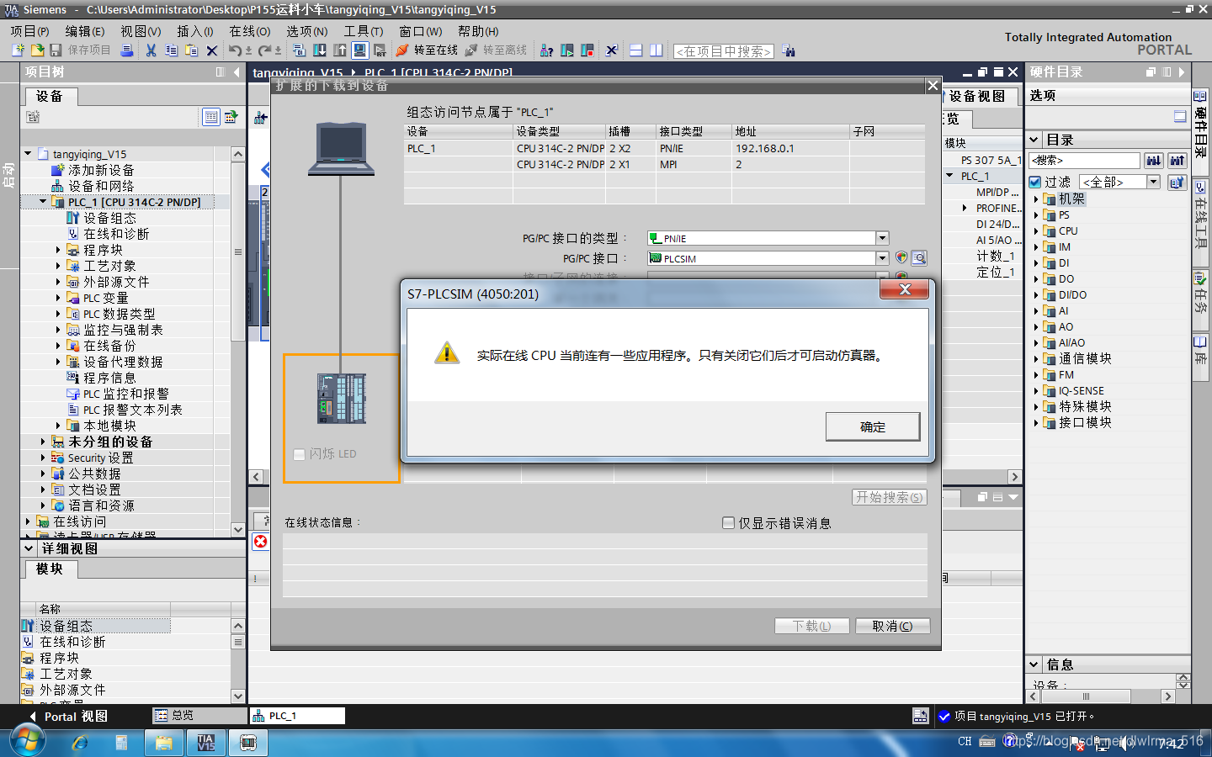Open the 工具(T) menu

[364, 31]
